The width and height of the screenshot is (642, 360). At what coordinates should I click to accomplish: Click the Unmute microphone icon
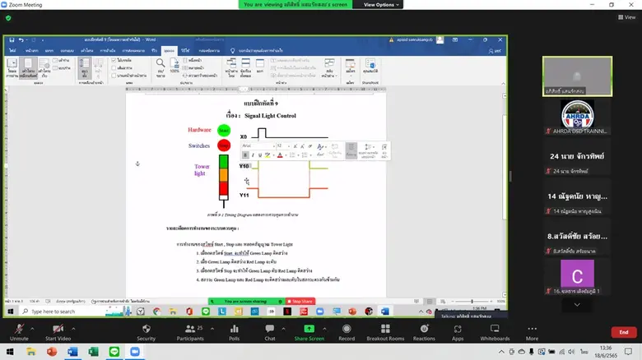point(18,327)
